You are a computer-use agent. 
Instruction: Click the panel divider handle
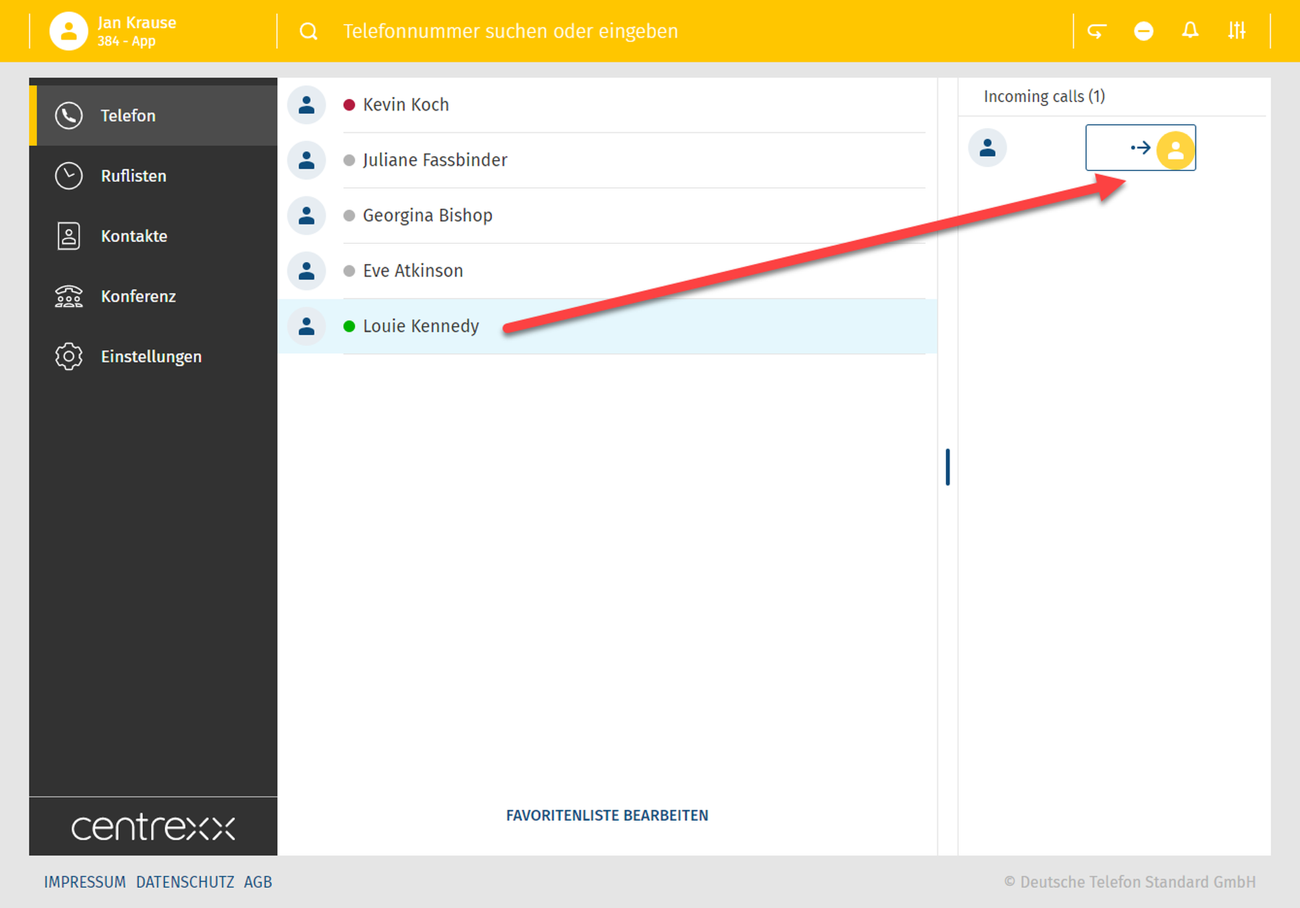pyautogui.click(x=948, y=467)
